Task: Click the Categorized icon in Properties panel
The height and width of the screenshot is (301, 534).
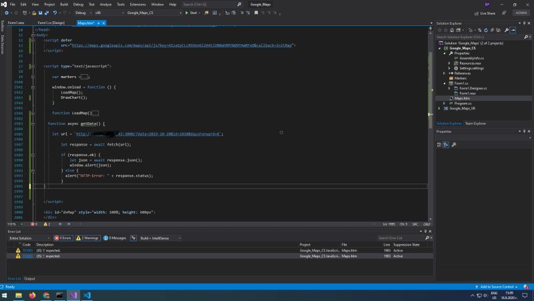Action: pos(439,145)
